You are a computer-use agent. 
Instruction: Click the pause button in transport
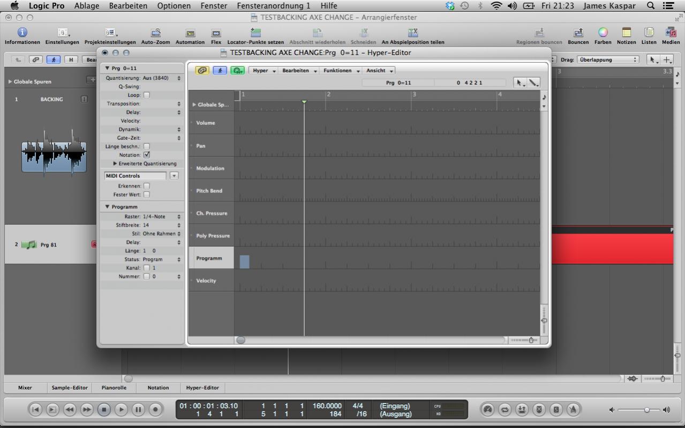pos(138,410)
